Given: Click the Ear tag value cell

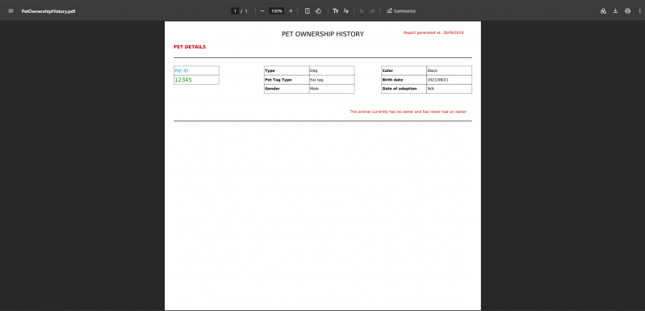Looking at the screenshot, I should 332,80.
